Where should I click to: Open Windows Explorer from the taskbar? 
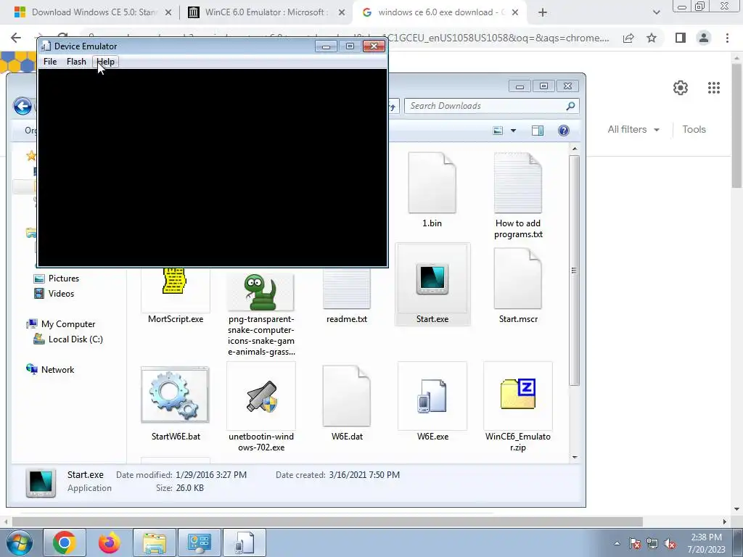pyautogui.click(x=155, y=542)
